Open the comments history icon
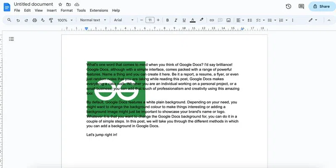This screenshot has width=336, height=168. click(x=301, y=6)
